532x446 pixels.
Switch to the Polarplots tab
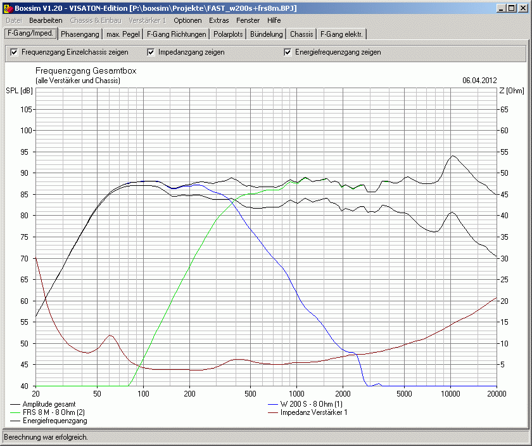pyautogui.click(x=228, y=34)
